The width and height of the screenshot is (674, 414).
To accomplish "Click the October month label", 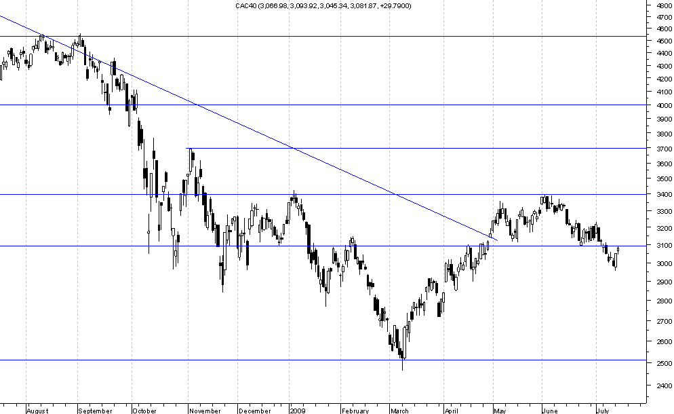I will click(144, 411).
